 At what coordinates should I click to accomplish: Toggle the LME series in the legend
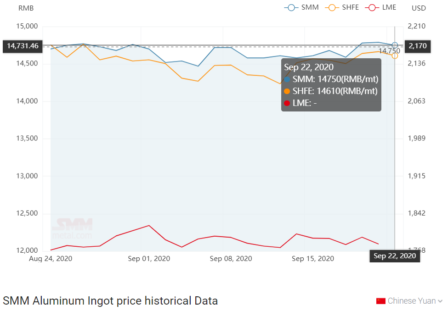pos(380,7)
